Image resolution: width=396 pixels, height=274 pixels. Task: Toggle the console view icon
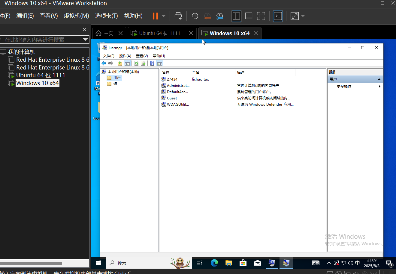click(x=278, y=16)
